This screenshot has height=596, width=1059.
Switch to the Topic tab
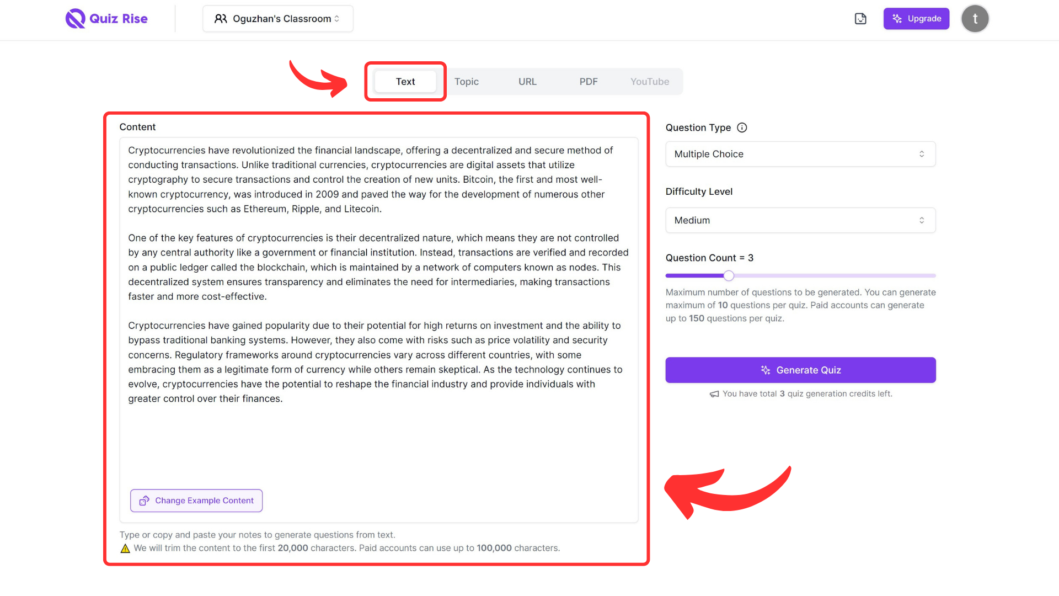[466, 81]
